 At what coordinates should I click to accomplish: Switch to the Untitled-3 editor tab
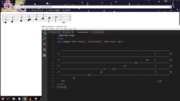pyautogui.click(x=68, y=32)
